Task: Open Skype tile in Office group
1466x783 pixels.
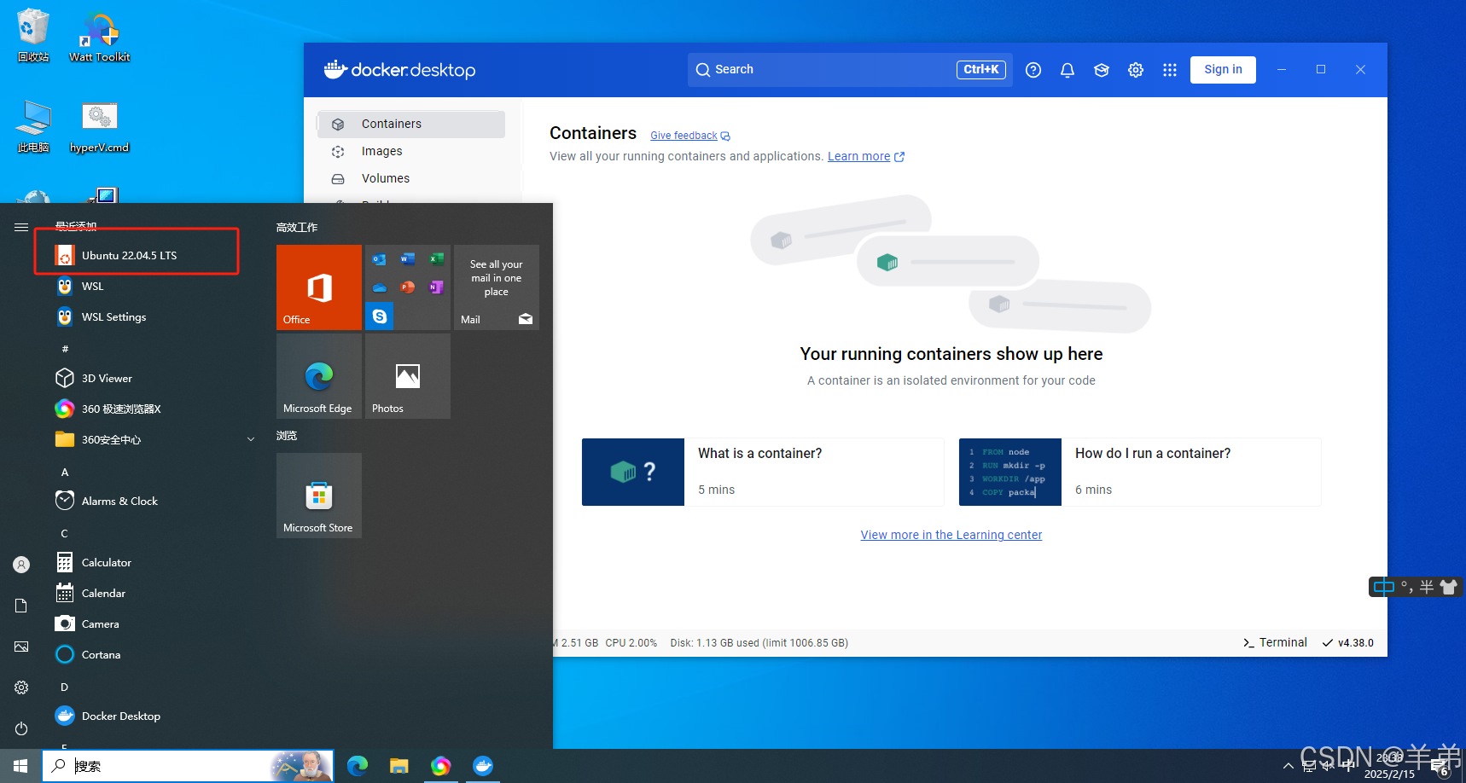Action: point(380,316)
